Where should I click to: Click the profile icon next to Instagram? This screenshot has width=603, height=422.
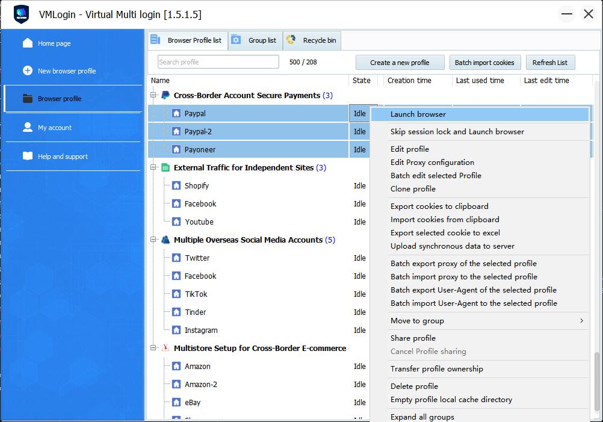tap(176, 330)
